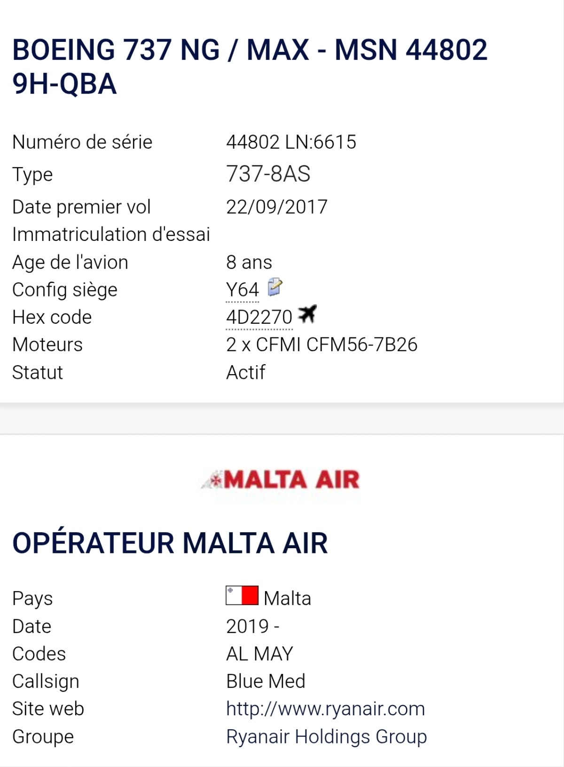Screen dimensions: 564x767
Task: Open the Ryanair Holdings Group link
Action: point(326,736)
